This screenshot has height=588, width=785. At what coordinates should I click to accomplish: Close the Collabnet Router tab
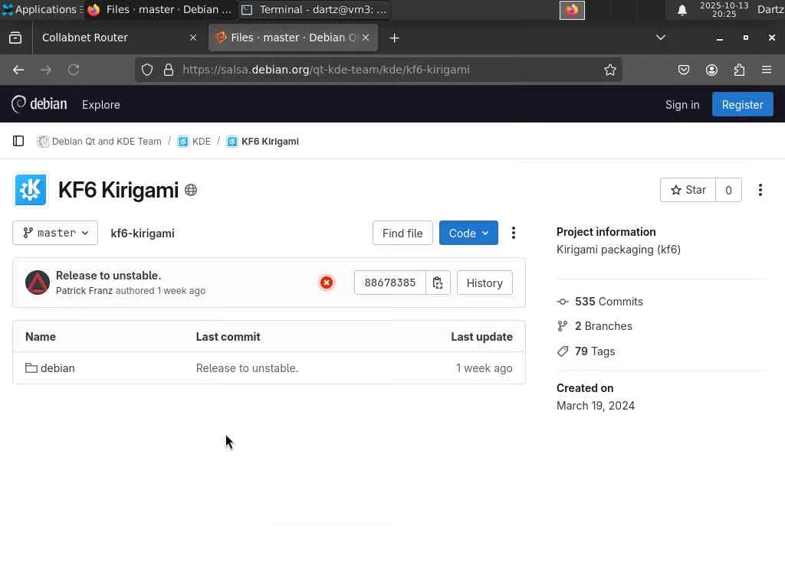click(x=192, y=38)
